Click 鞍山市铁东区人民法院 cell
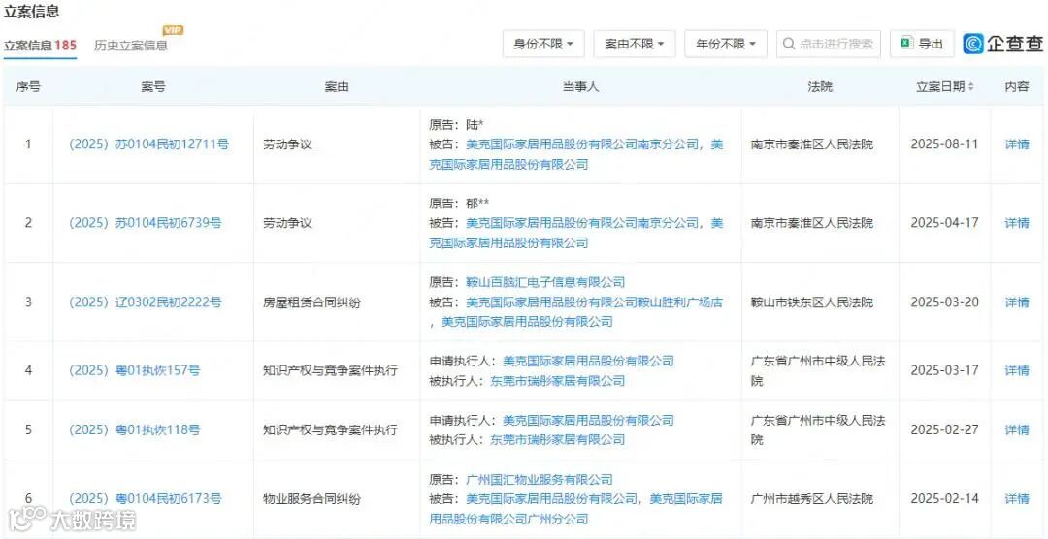Image resolution: width=1048 pixels, height=539 pixels. click(x=811, y=301)
